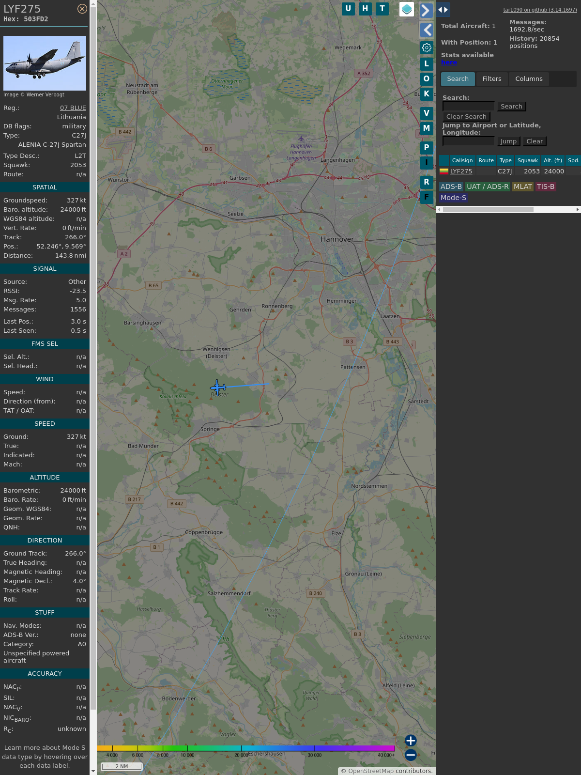Select the blue aircraft icon on map

(218, 387)
